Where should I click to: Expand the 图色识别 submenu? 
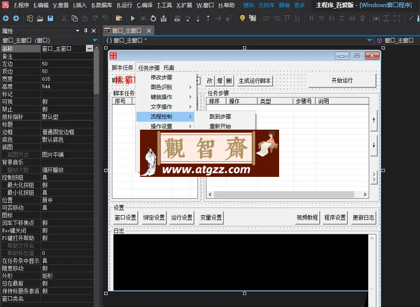tap(165, 87)
